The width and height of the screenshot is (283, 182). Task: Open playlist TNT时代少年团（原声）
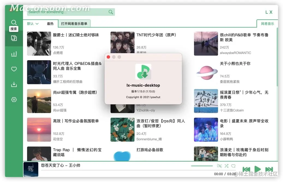[156, 35]
